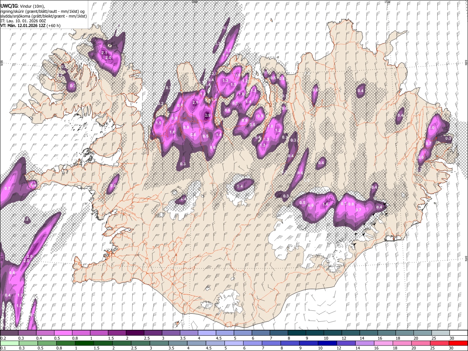Click the 2.5 label on snow scale
The image size is (468, 351).
point(147,338)
